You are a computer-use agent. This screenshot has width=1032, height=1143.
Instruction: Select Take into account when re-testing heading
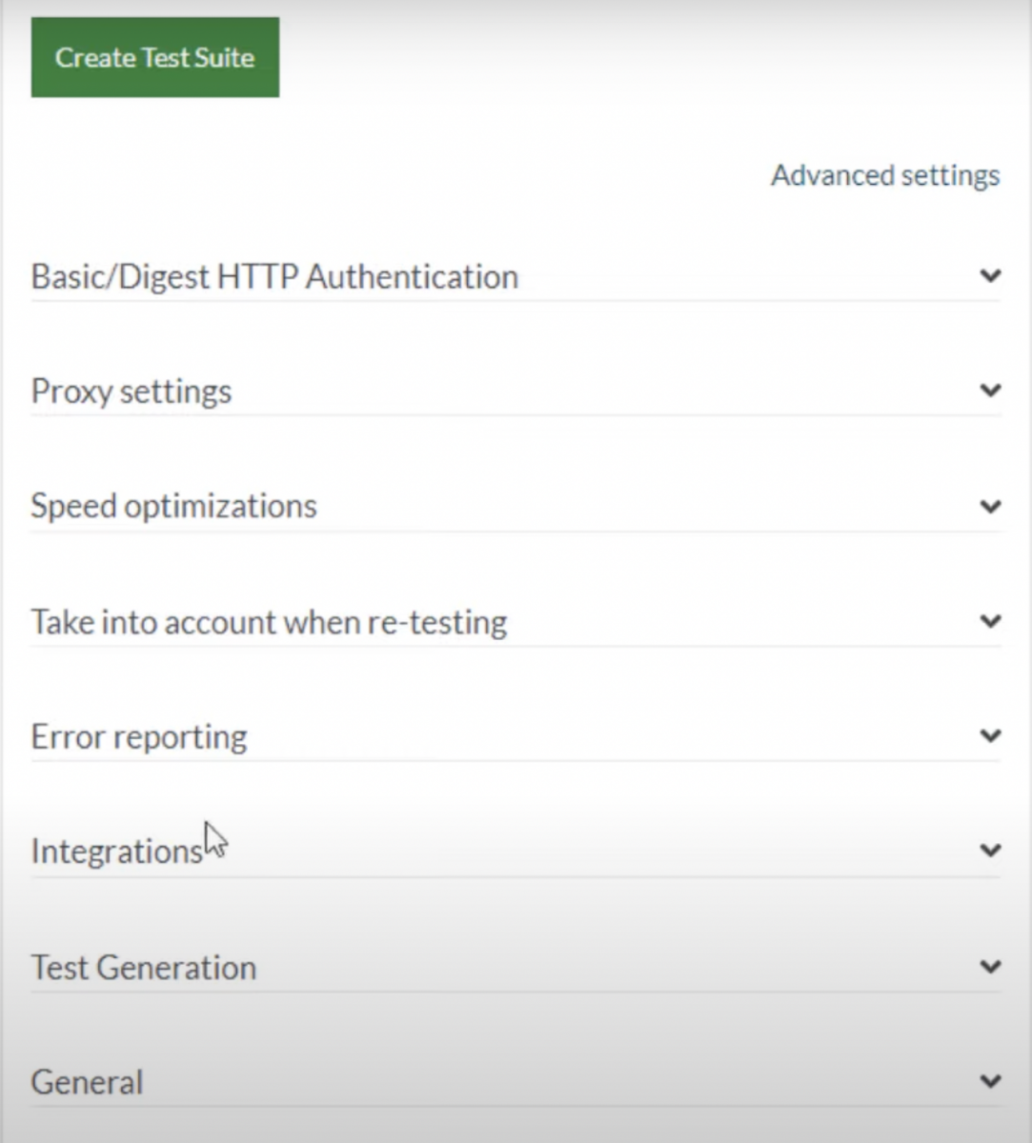coord(269,622)
